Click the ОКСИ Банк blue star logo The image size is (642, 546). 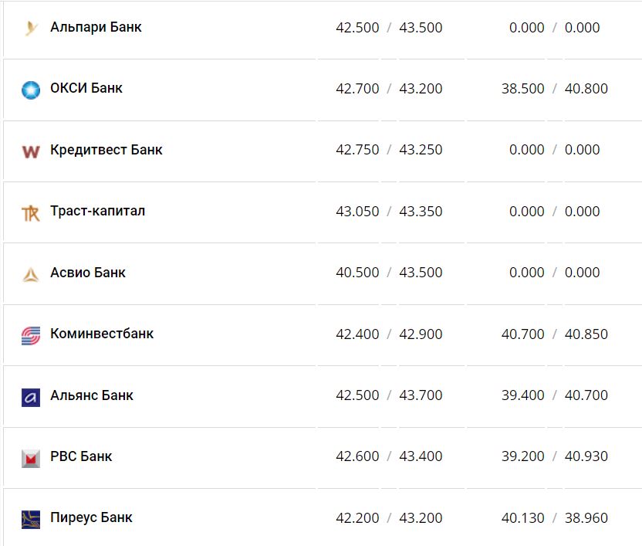coord(31,90)
